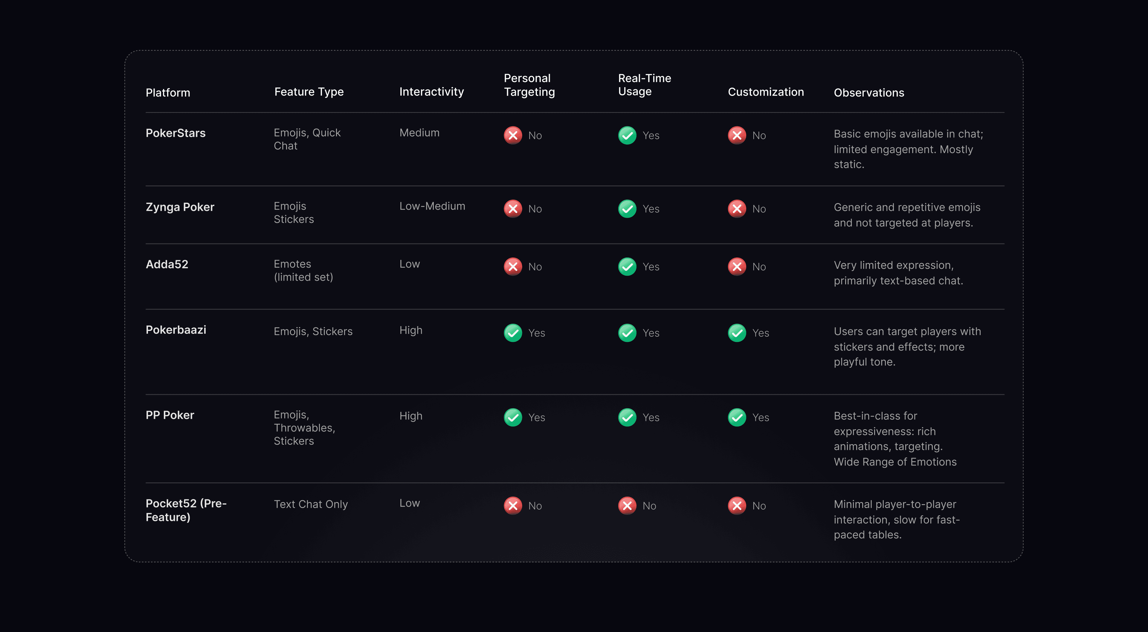Viewport: 1148px width, 632px height.
Task: Click the PP Poker row label
Action: pyautogui.click(x=170, y=415)
